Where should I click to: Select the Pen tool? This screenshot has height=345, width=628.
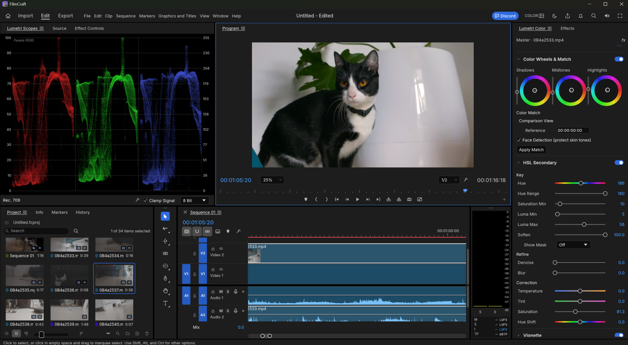[165, 279]
